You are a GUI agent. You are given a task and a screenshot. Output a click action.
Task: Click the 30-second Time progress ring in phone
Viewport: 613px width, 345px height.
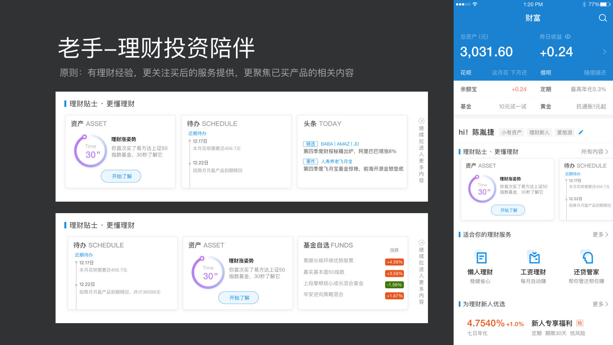coord(482,189)
